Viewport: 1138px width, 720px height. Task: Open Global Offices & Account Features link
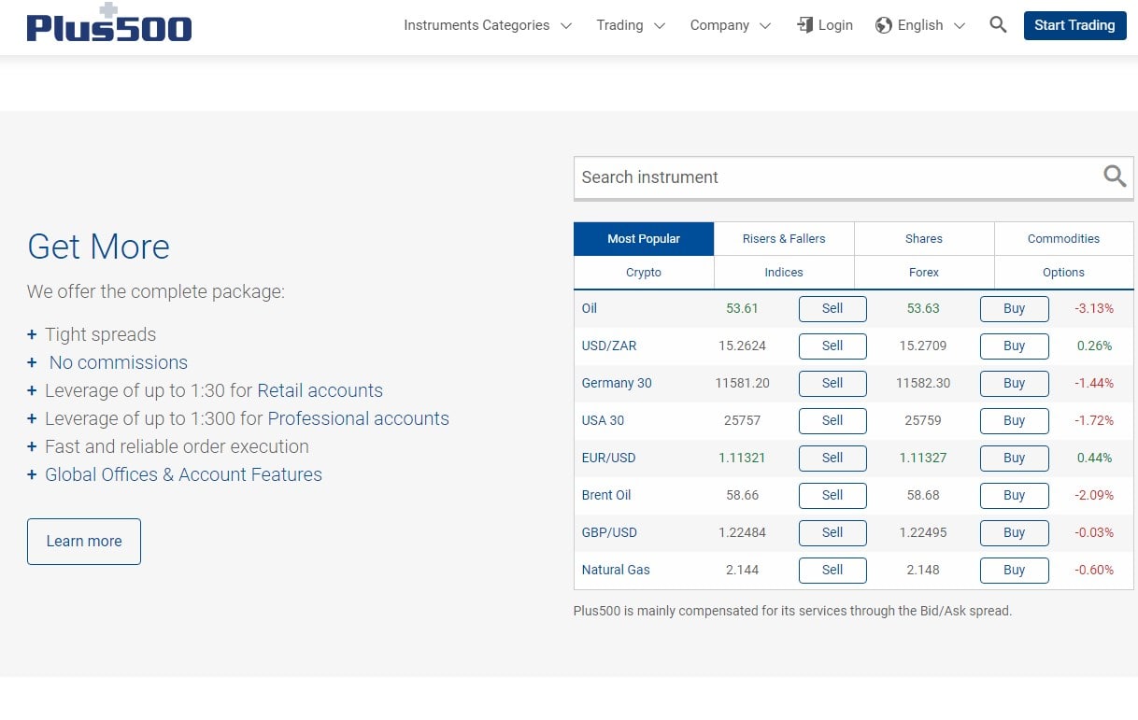[x=183, y=474]
